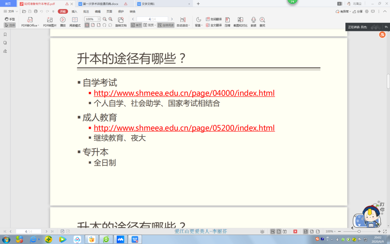Viewport: 390px width, 244px height.
Task: Open the 插入 menu tab
Action: [x=74, y=12]
